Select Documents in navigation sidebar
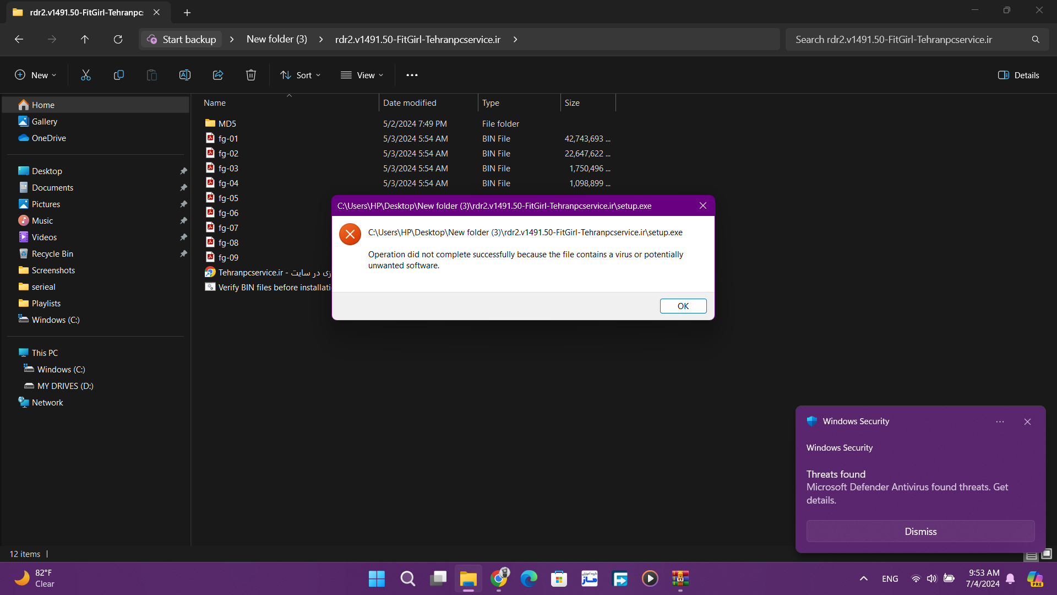 pos(52,187)
